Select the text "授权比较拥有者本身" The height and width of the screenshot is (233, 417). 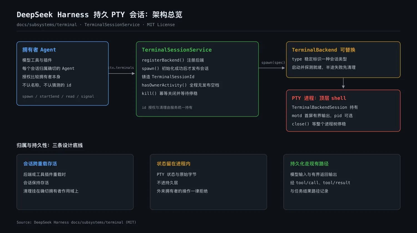pos(41,77)
